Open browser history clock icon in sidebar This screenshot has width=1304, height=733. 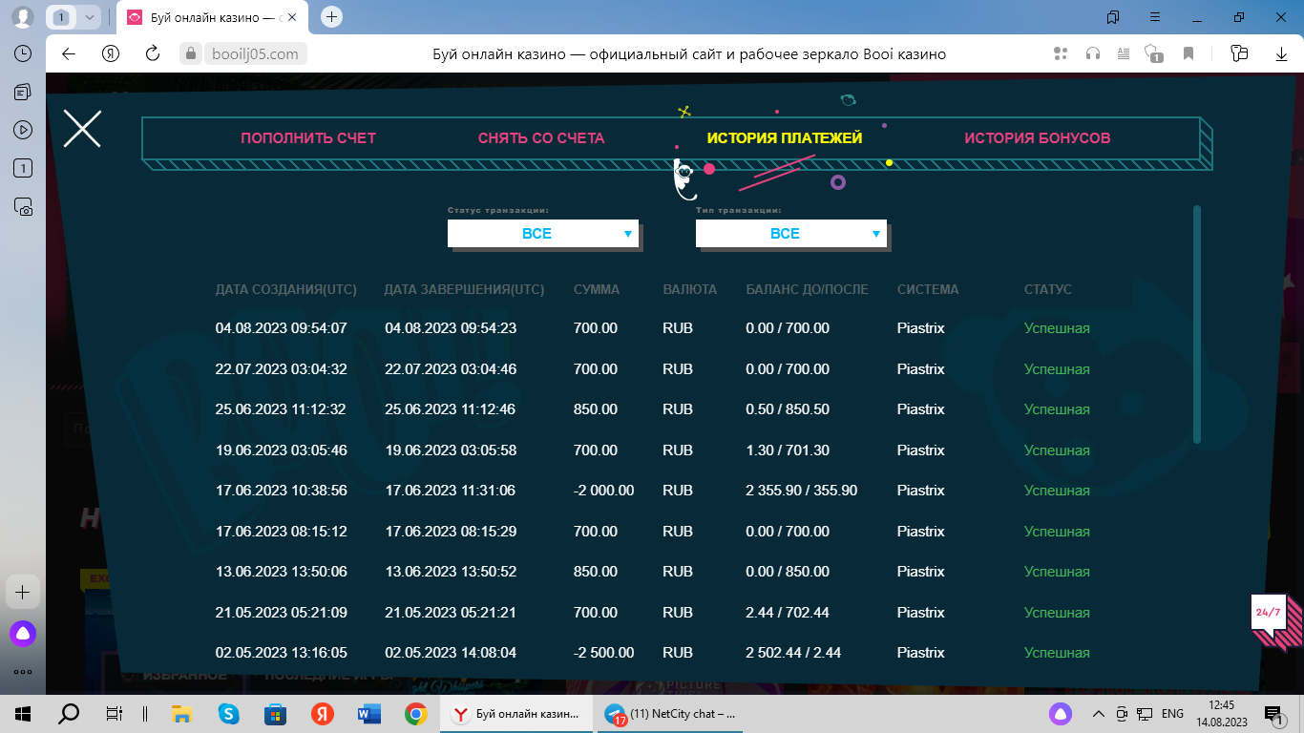click(23, 54)
